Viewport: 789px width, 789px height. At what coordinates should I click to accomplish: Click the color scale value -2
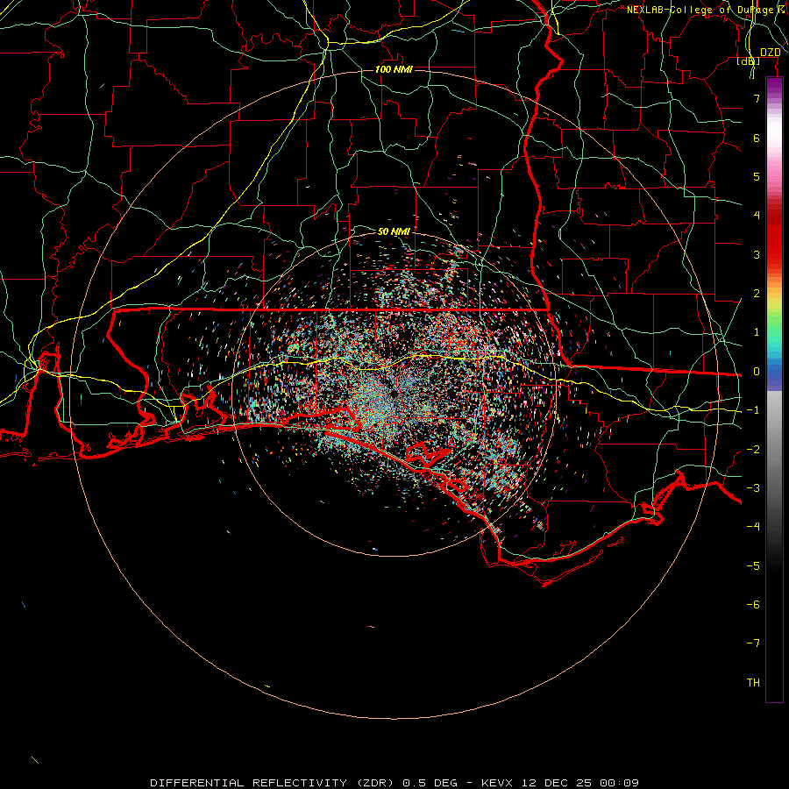coord(753,450)
